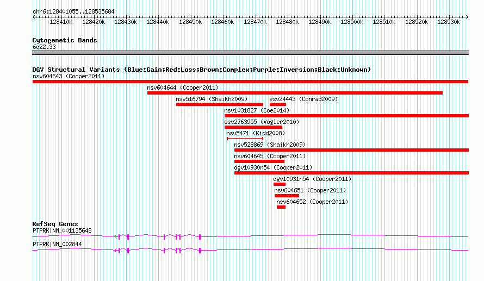Click the nsv516794 (Shaikh2009) loss bar
484x281 pixels.
pyautogui.click(x=220, y=104)
